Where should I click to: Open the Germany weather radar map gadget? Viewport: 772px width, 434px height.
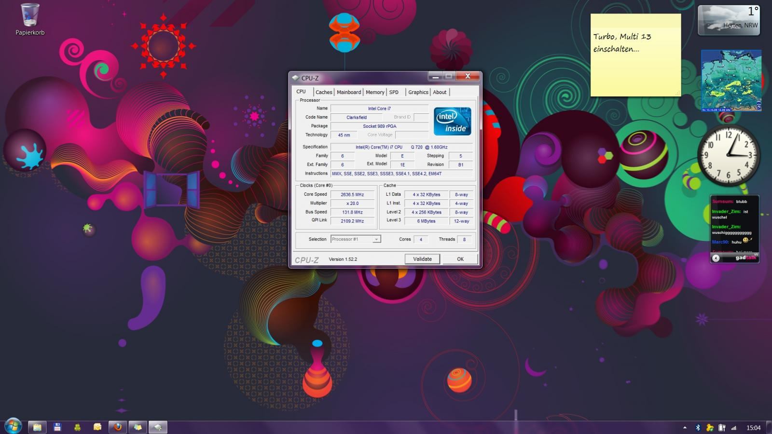coord(731,81)
